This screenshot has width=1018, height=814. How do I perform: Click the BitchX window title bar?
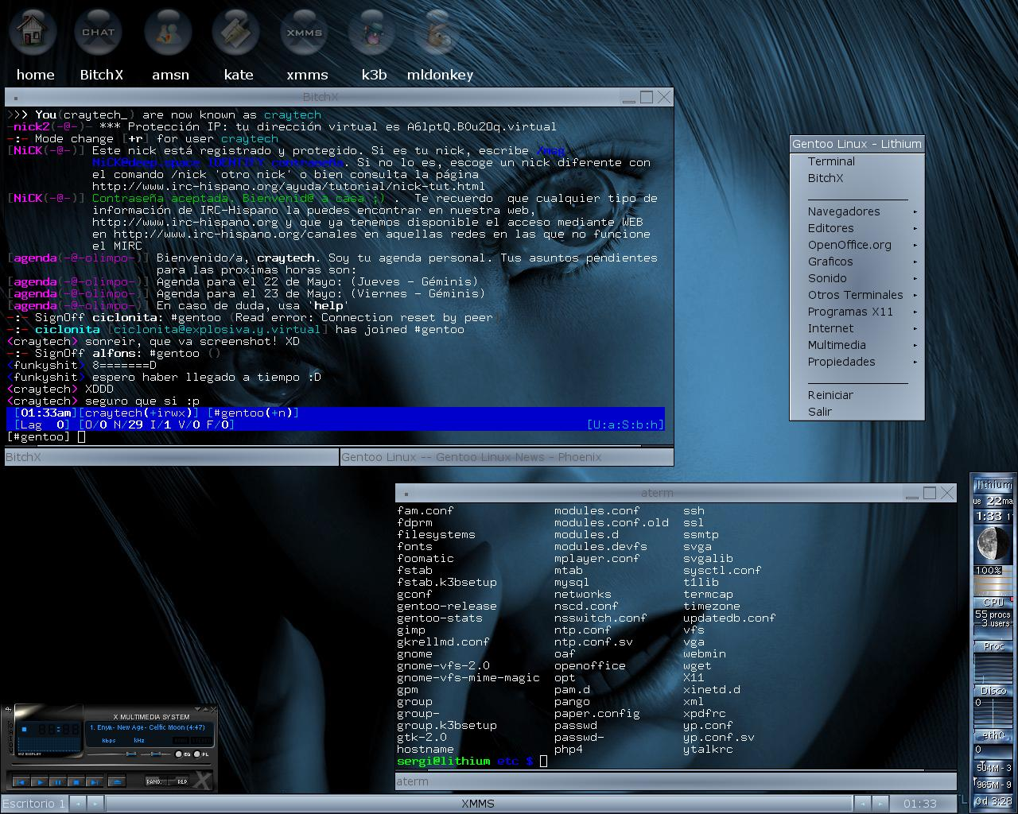click(321, 97)
